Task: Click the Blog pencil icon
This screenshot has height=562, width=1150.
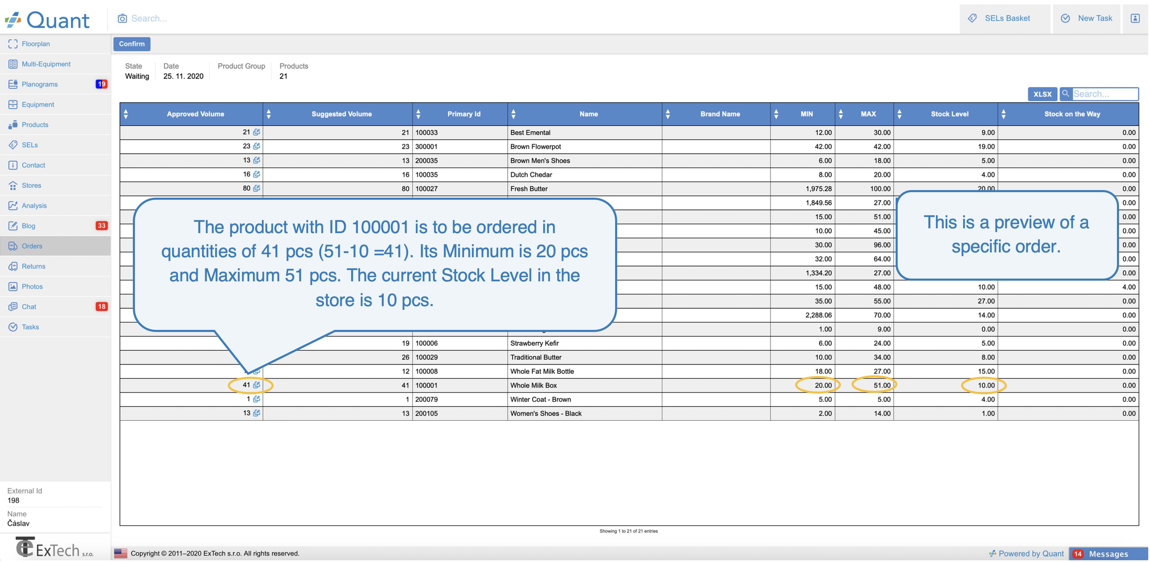Action: coord(13,226)
